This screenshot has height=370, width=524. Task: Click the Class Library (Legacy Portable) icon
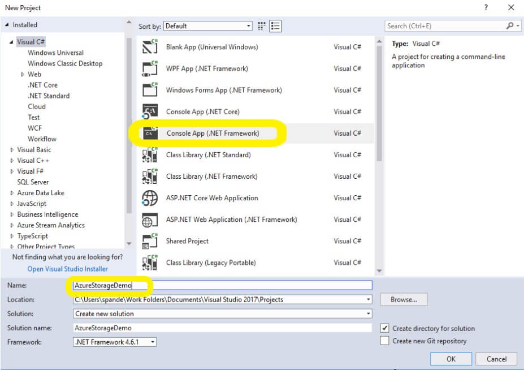tap(150, 263)
